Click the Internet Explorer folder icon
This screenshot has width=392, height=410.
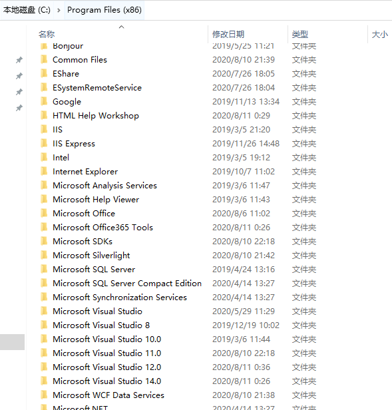point(44,171)
